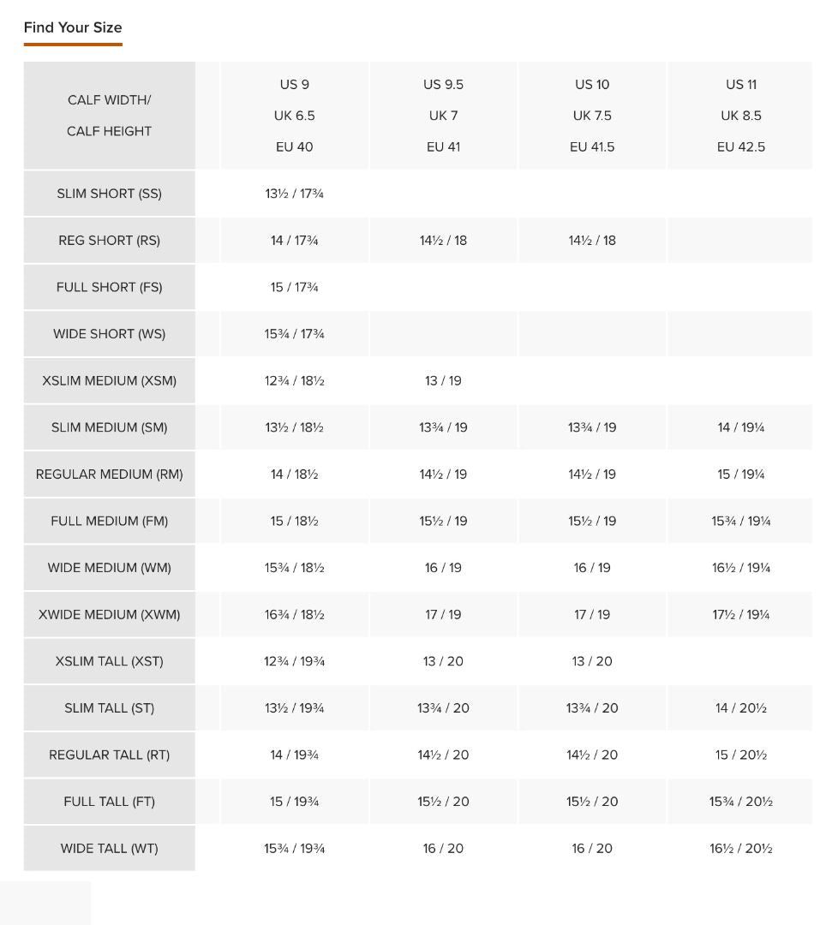Click Slim Medium US 11 cell 14 / 19¼
The height and width of the screenshot is (925, 838).
[x=740, y=427]
